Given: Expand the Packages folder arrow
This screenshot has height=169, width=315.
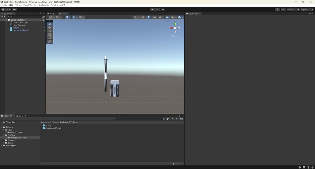Looking at the screenshot, I should click(x=2, y=146).
